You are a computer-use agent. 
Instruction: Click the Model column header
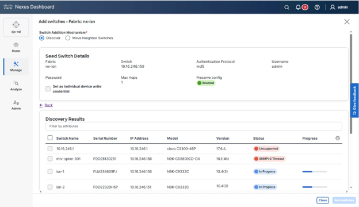tap(172, 139)
